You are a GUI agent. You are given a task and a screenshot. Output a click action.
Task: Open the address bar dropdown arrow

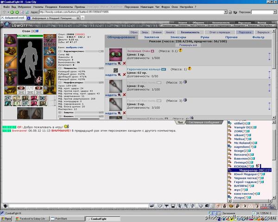(x=226, y=12)
